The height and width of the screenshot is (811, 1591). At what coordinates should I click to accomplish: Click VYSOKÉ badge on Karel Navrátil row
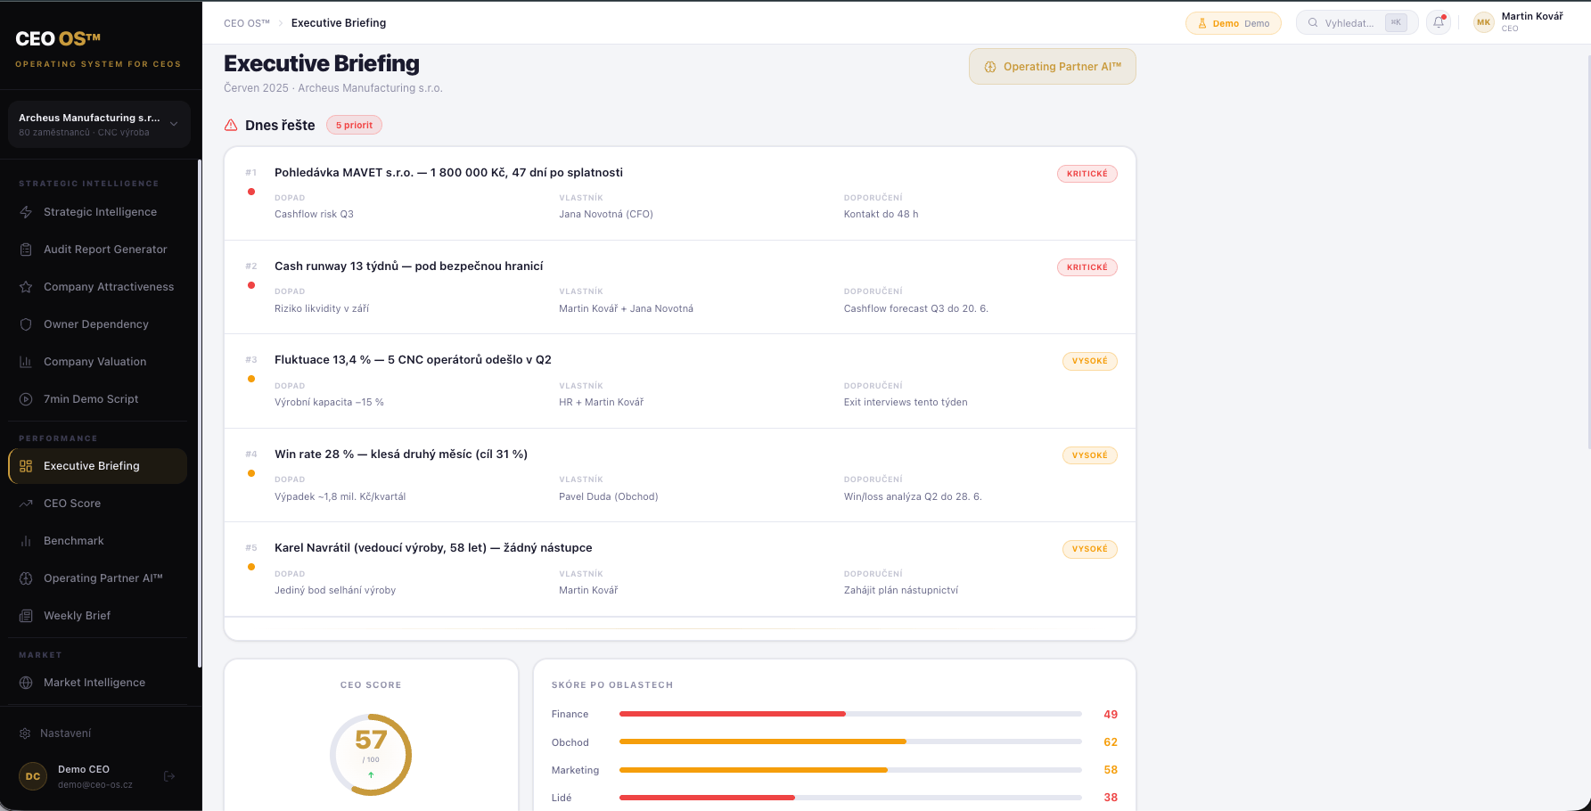click(1089, 549)
